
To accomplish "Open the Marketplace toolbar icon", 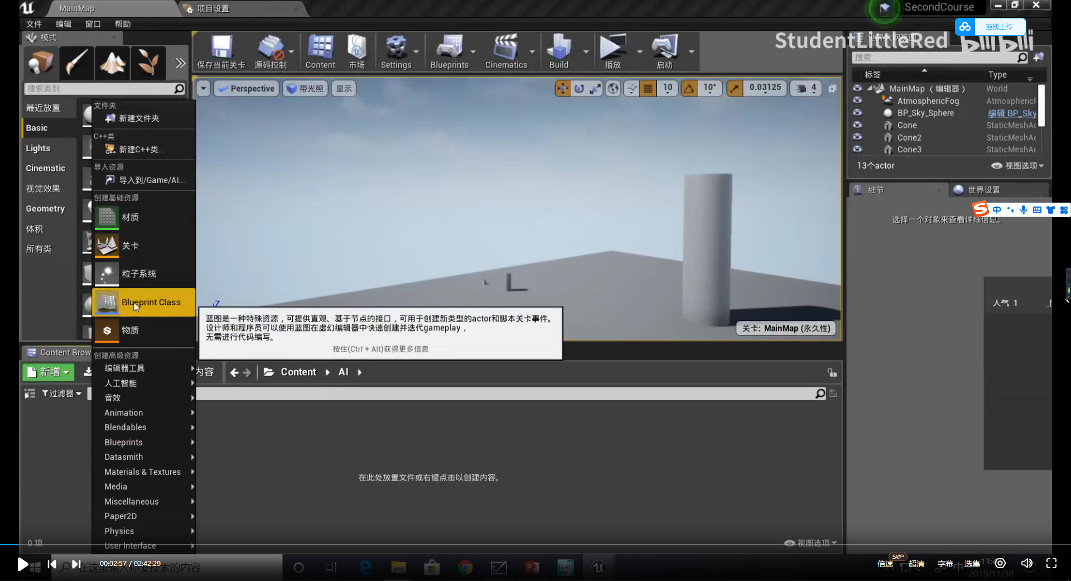I will tap(357, 52).
